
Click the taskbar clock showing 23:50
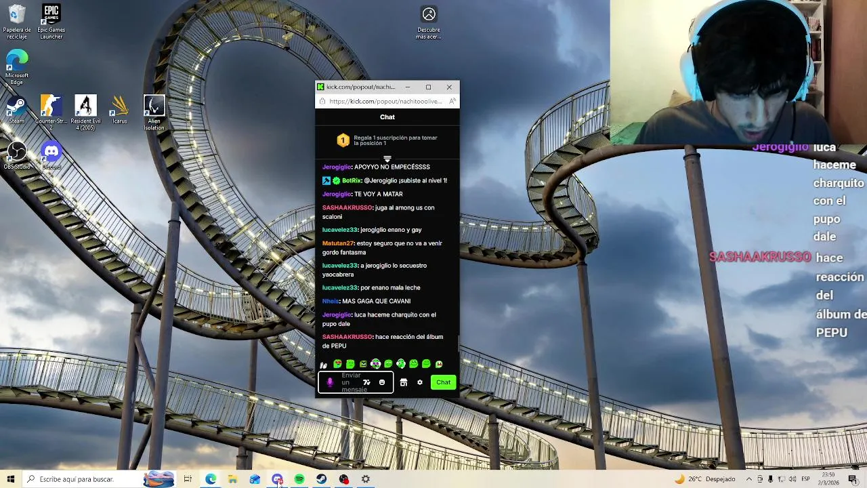coord(828,479)
